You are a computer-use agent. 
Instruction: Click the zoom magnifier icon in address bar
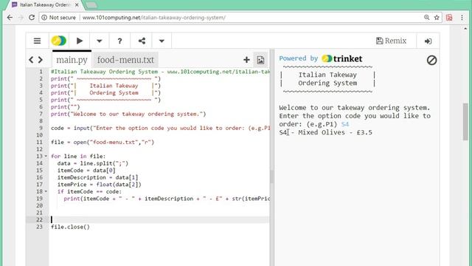coord(426,18)
